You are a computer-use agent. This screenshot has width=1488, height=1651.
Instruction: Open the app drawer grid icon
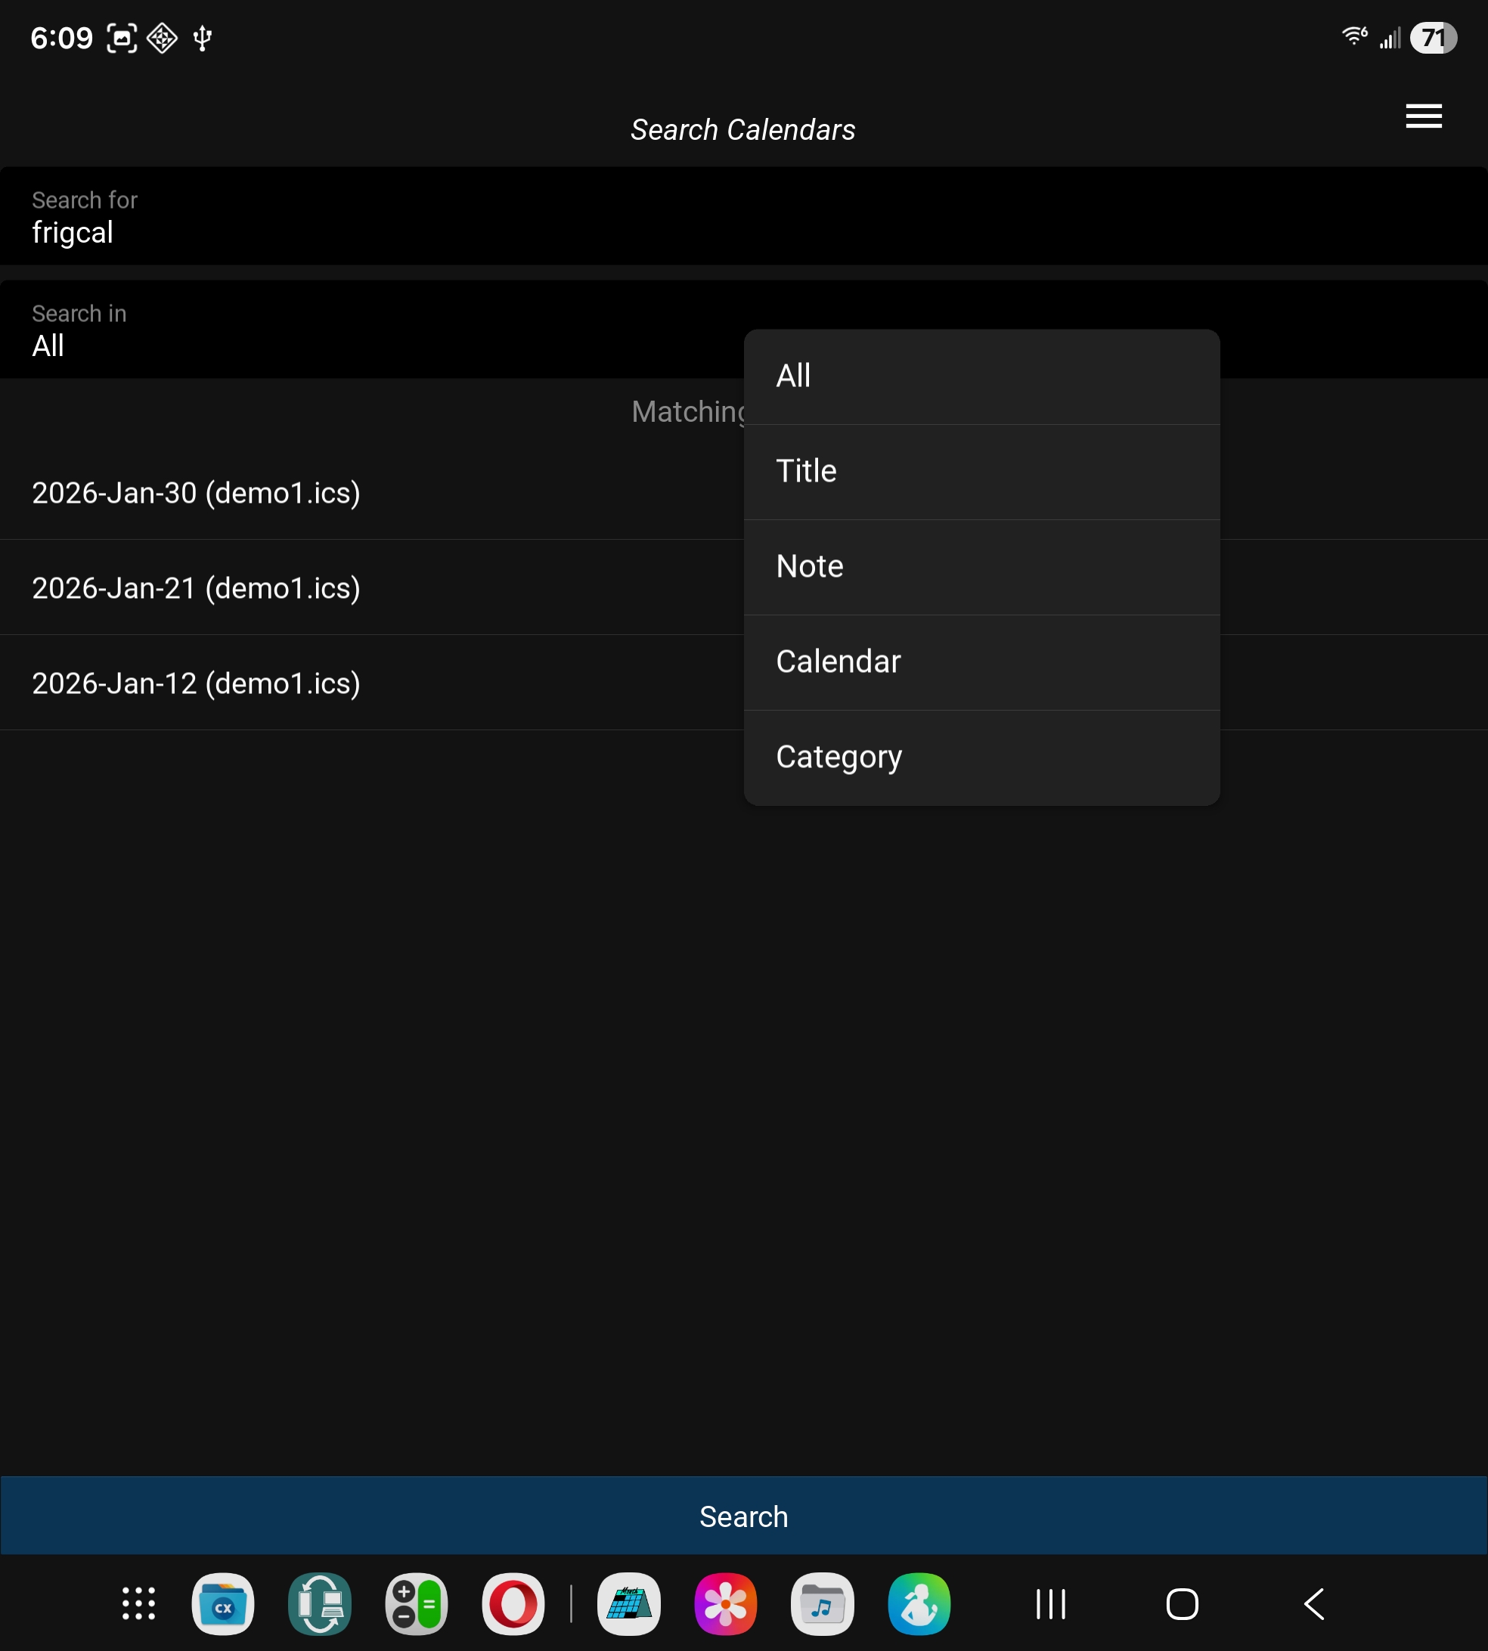[x=138, y=1603]
